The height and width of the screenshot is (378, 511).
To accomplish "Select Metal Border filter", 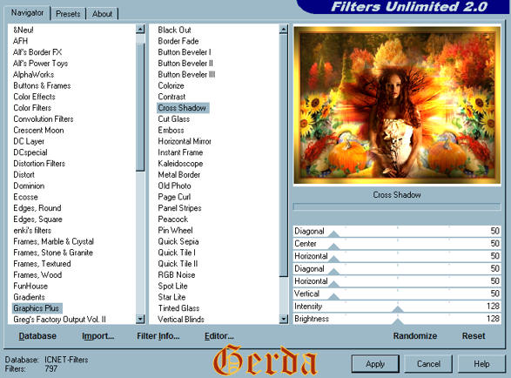I will [179, 175].
